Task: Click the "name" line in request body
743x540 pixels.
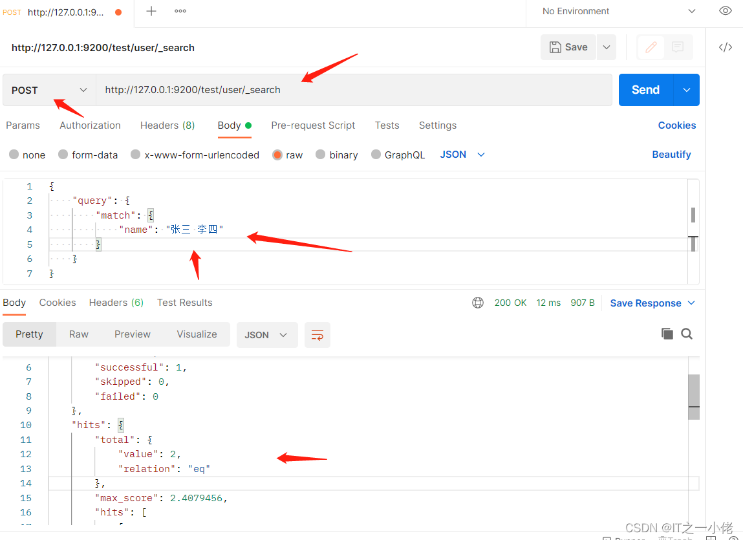Action: (x=171, y=230)
